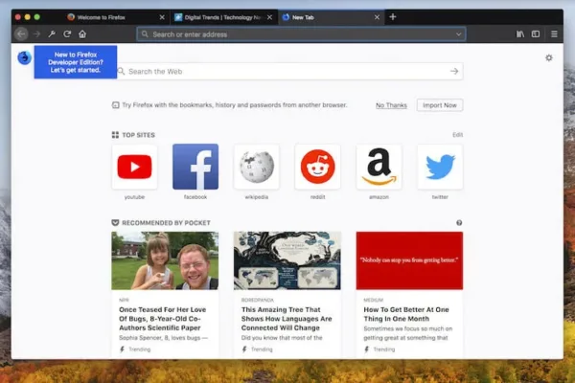
Task: Click the forward navigation arrow
Action: [x=36, y=34]
